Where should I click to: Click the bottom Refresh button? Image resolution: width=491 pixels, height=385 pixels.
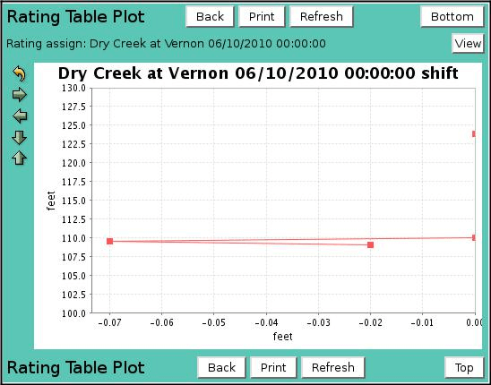(x=333, y=367)
